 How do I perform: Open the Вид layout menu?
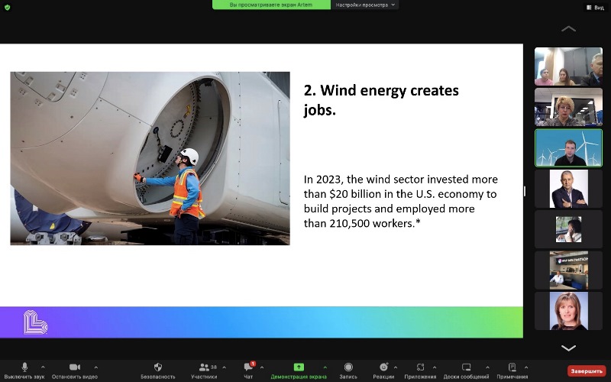tap(596, 8)
